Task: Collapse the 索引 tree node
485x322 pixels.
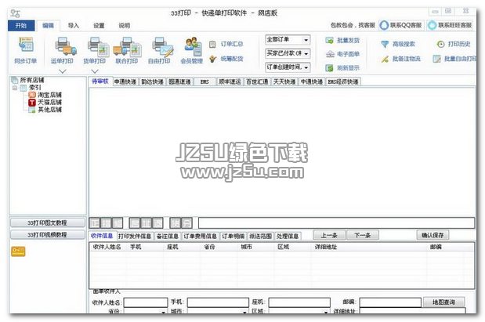Action: 15,89
